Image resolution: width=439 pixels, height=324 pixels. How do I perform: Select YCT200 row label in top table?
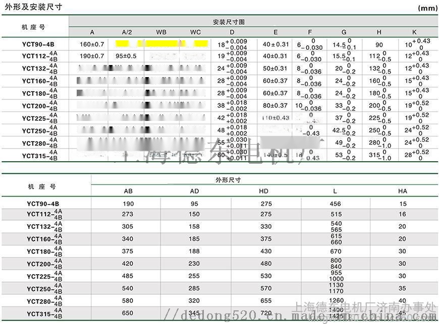(x=40, y=106)
